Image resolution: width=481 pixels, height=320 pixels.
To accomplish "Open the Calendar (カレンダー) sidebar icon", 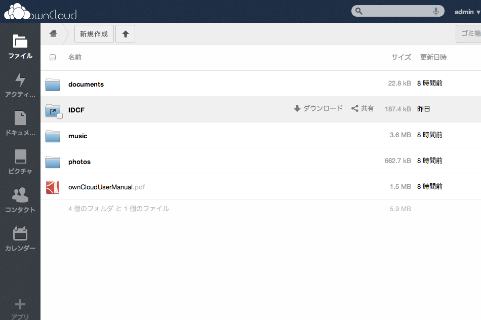I will pyautogui.click(x=20, y=233).
